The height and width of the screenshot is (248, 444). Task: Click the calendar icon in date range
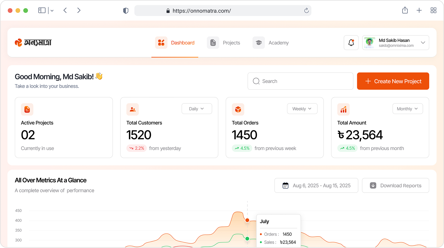tap(285, 186)
